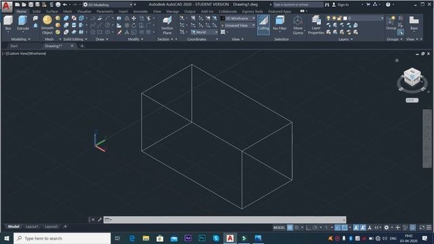Open the Section Plane tool
Screen dimensions: 434x244
tap(167, 25)
